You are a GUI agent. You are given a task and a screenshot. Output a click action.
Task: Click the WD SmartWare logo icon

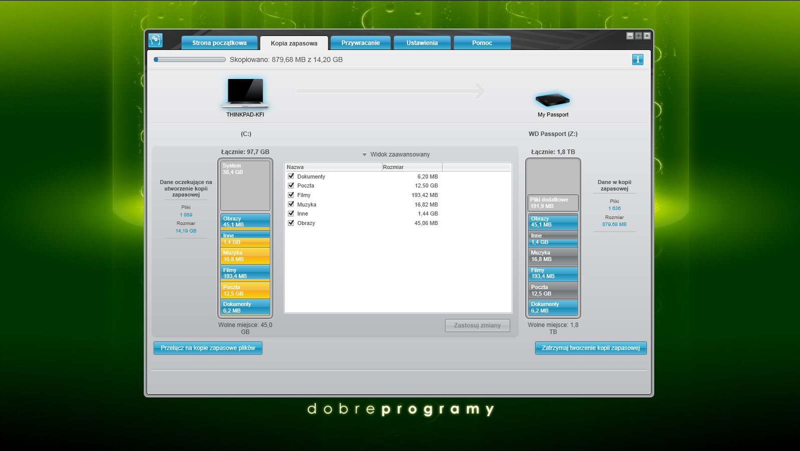(156, 40)
